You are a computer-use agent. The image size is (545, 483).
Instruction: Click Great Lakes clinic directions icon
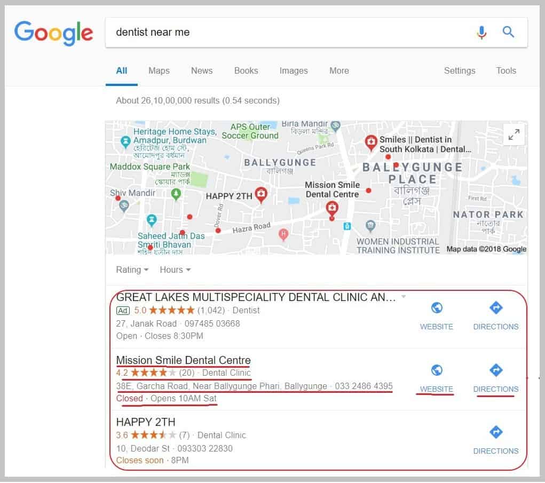point(496,307)
